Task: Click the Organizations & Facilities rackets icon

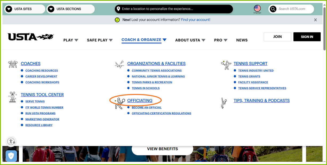Action: click(x=119, y=64)
